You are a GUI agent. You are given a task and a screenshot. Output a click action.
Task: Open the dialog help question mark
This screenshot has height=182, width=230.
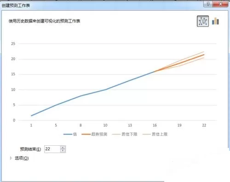coord(208,4)
